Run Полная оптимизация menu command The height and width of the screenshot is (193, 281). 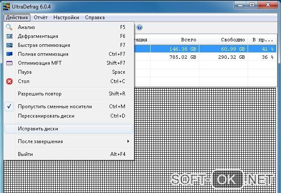69,54
